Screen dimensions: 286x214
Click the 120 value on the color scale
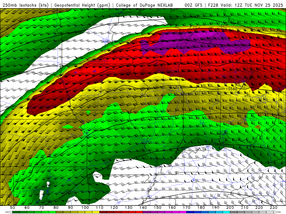pyautogui.click(x=114, y=208)
